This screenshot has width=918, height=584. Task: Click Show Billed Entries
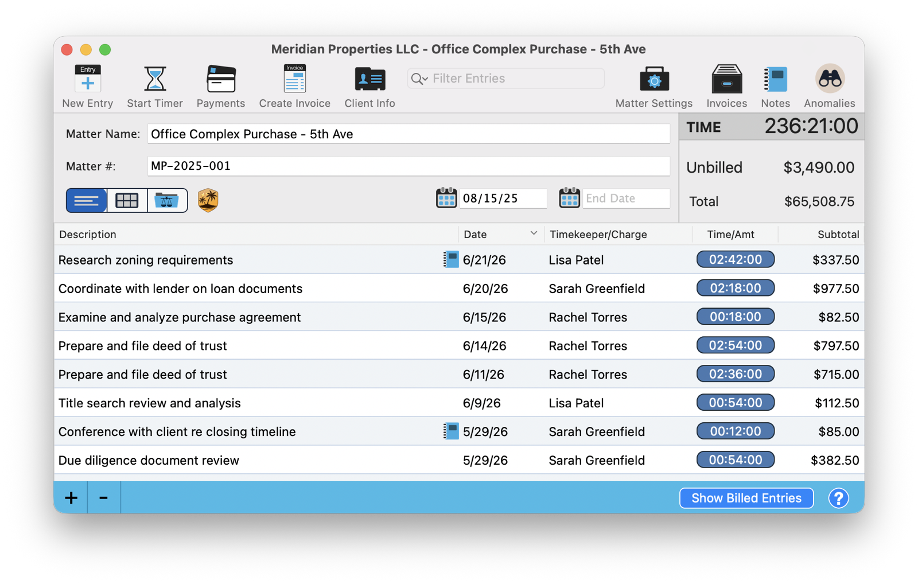(x=746, y=498)
